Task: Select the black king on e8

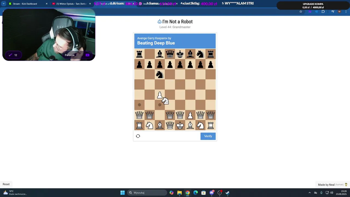Action: point(180,54)
